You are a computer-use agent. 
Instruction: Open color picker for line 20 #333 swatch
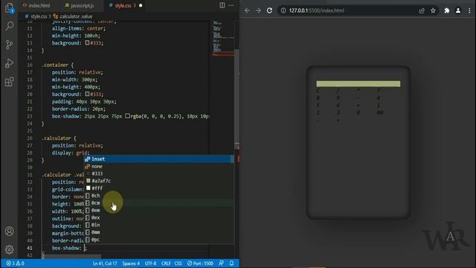[x=87, y=94]
